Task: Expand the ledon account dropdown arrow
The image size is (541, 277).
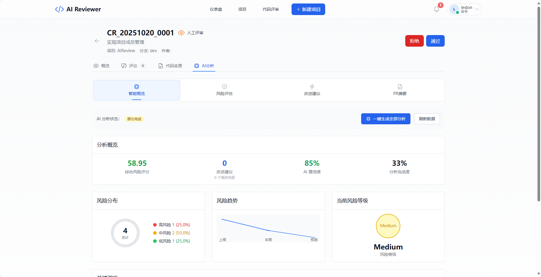Action: pos(477,9)
